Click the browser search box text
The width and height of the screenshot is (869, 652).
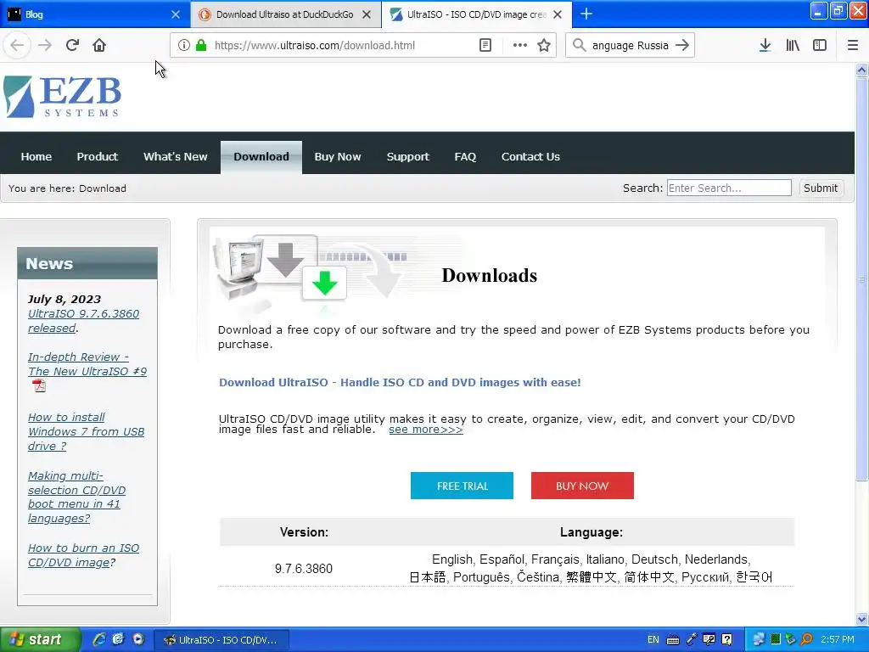631,46
